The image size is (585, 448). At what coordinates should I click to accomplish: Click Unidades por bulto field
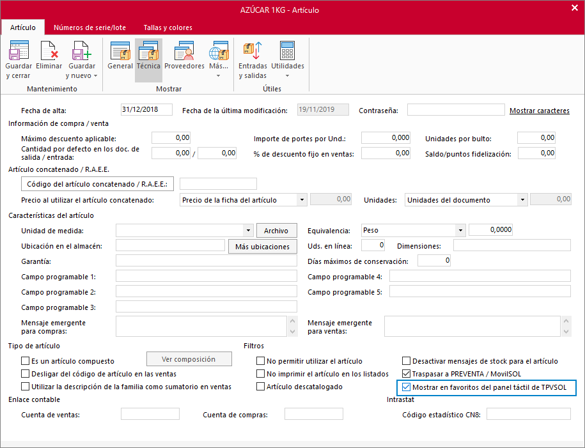pyautogui.click(x=536, y=137)
